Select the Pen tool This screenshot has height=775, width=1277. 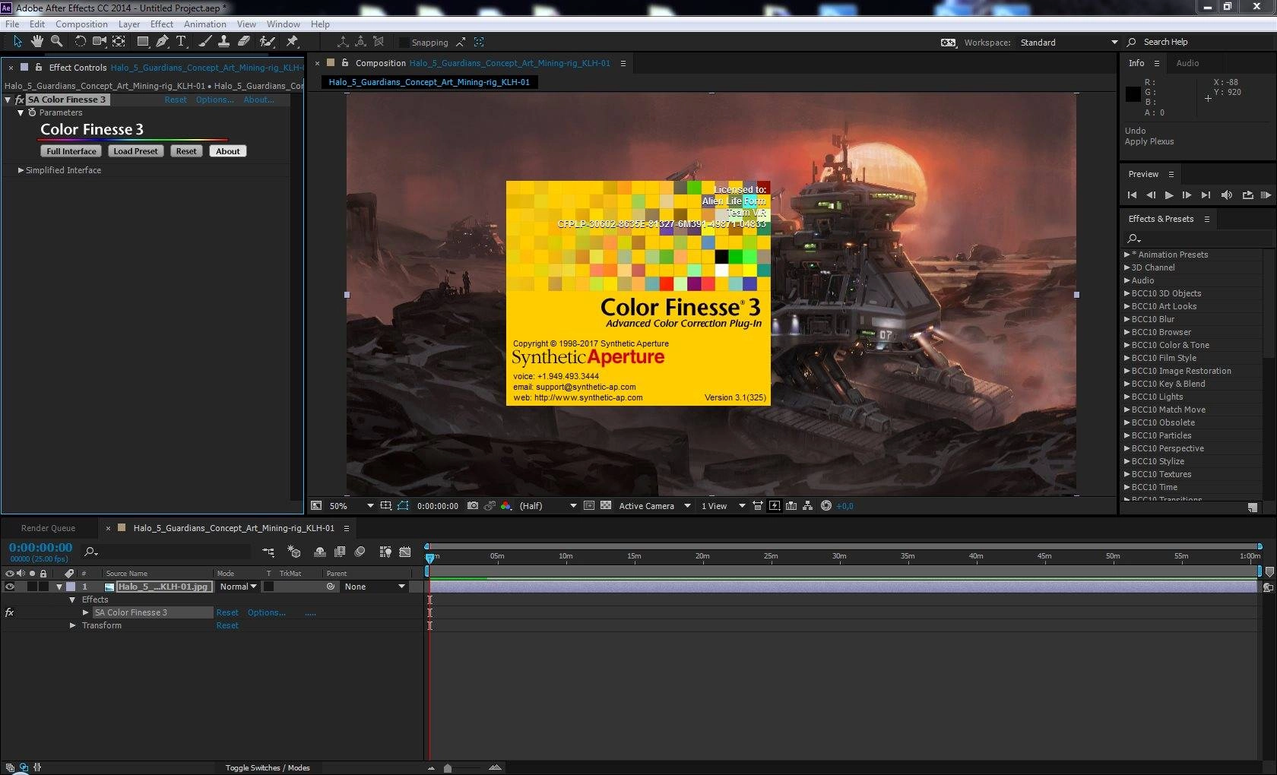coord(162,42)
